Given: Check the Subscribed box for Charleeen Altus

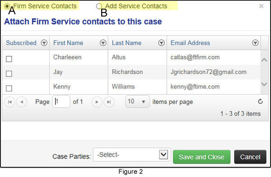Looking at the screenshot, I should tap(9, 59).
